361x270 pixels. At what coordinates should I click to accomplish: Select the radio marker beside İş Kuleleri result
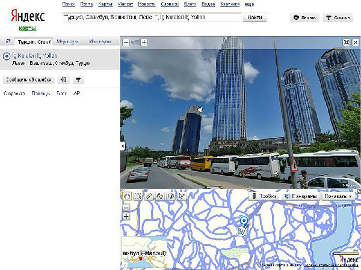pyautogui.click(x=7, y=56)
